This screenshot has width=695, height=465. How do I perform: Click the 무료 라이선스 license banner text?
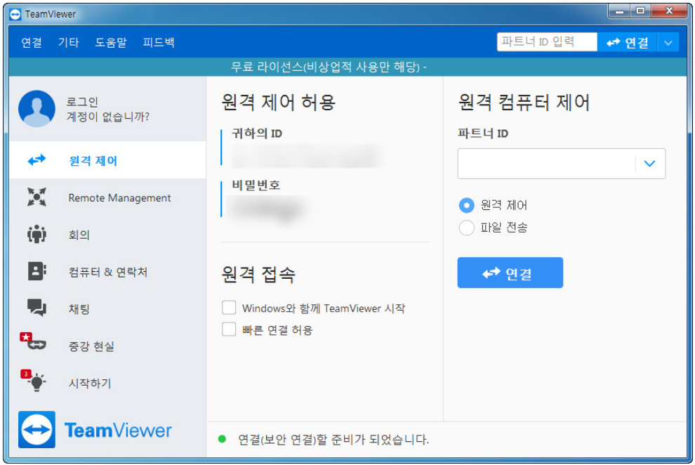(328, 67)
